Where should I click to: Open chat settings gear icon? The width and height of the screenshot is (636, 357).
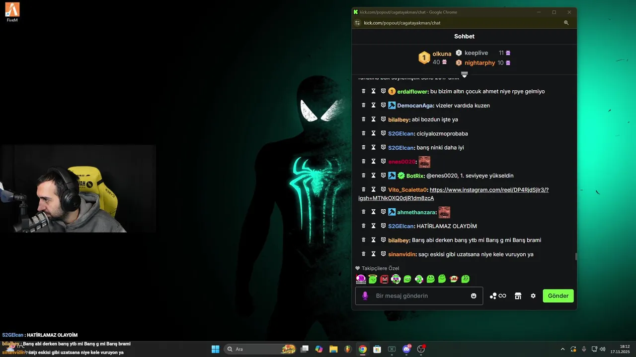pyautogui.click(x=533, y=296)
